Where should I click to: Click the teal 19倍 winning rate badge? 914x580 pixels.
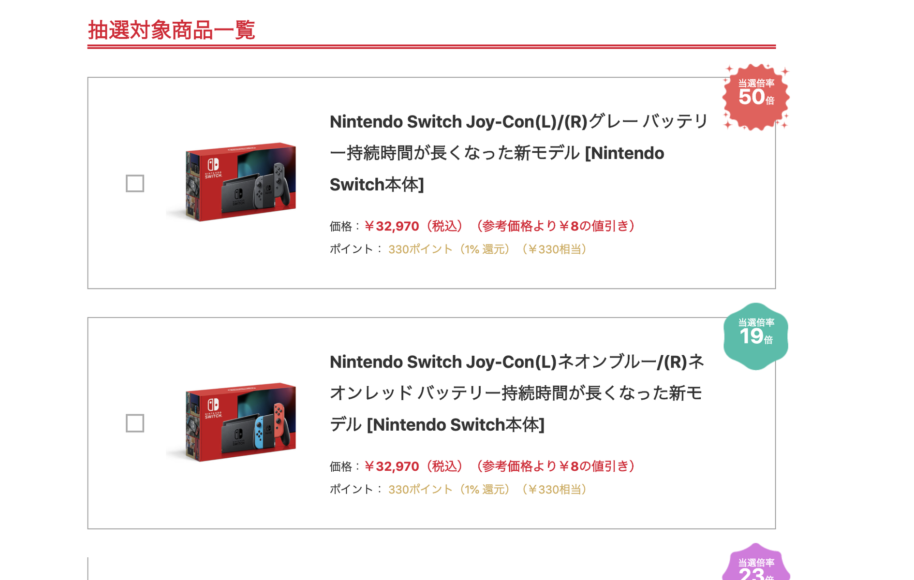click(756, 336)
